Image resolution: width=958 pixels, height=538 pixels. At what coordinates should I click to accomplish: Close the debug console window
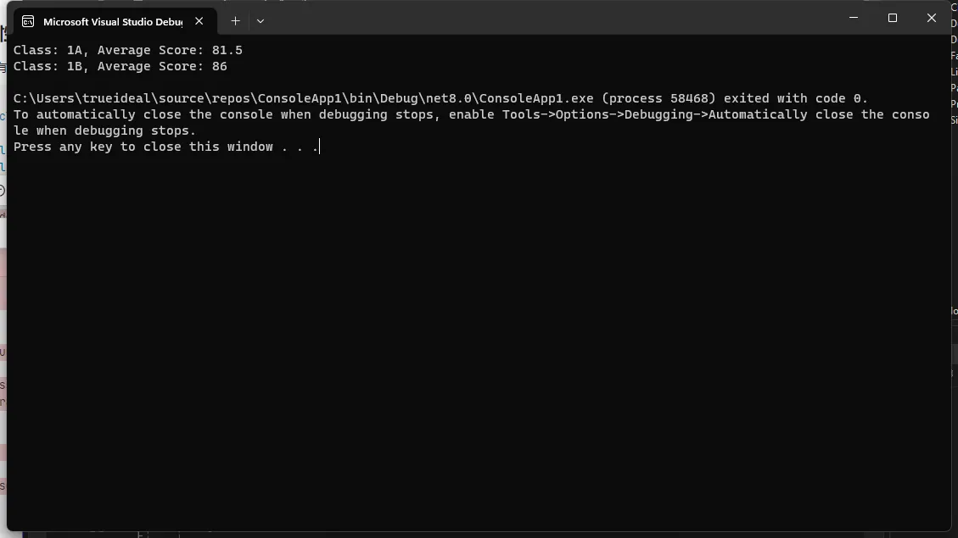[x=931, y=18]
